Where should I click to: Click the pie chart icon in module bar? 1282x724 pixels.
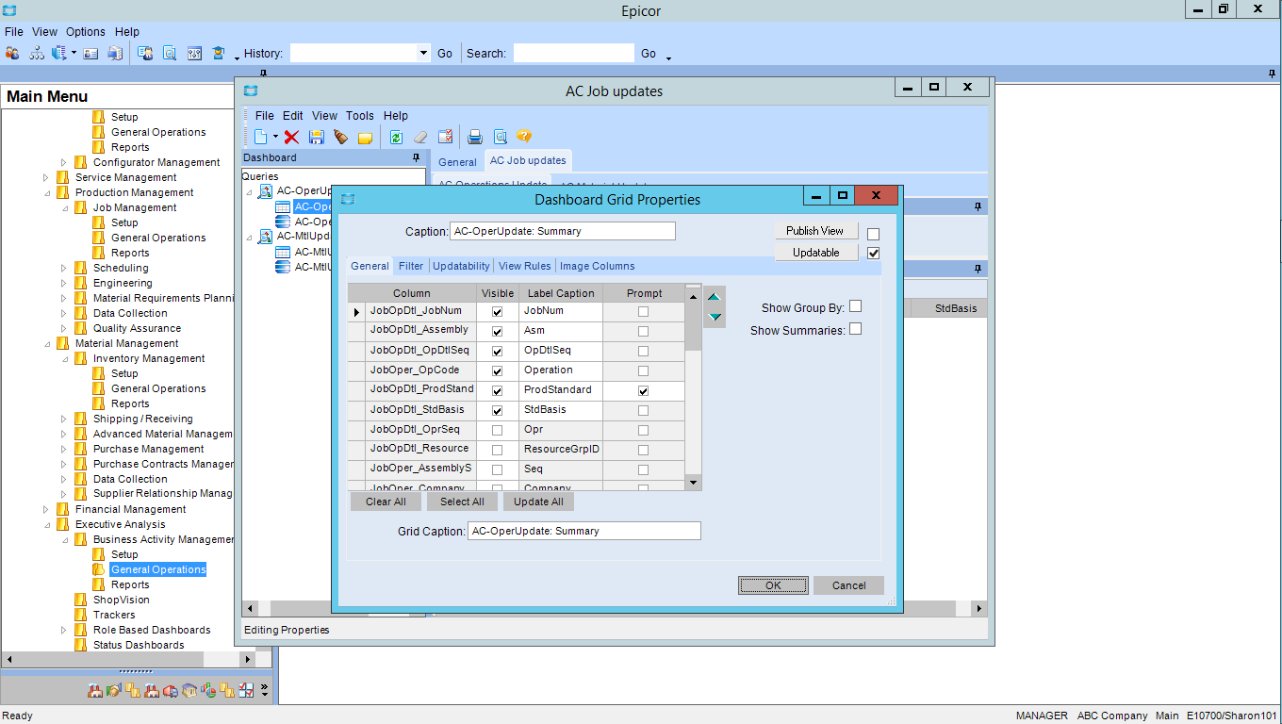pyautogui.click(x=207, y=690)
